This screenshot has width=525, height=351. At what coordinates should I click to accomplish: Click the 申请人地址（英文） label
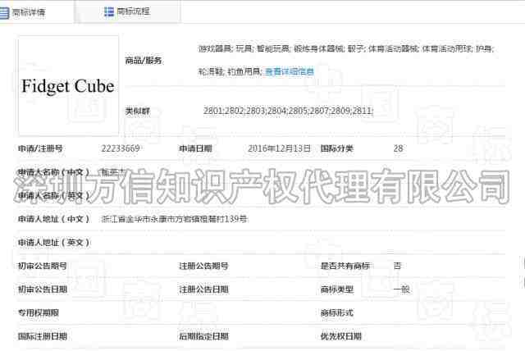coord(53,243)
